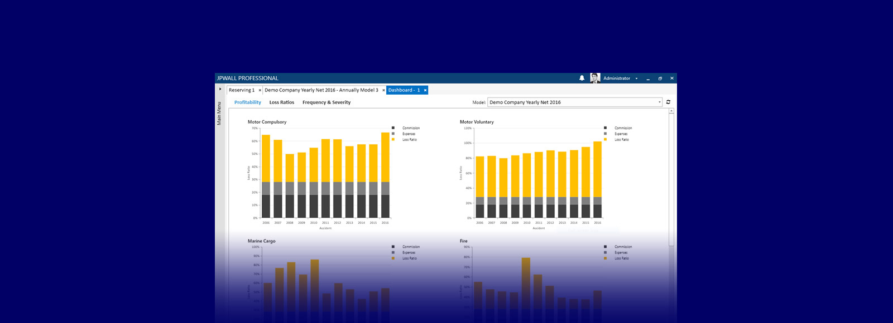The width and height of the screenshot is (893, 323).
Task: Select 2016 yellow bar in Motor Compulsory
Action: coord(385,157)
